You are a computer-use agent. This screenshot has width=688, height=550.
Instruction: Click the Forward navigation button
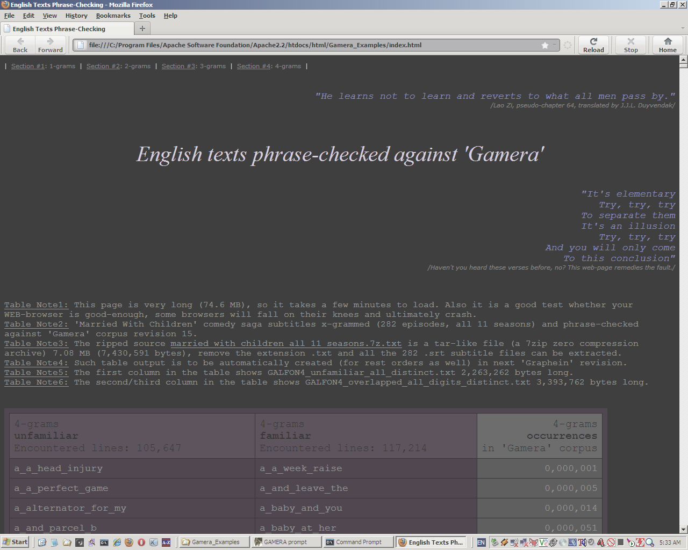[51, 45]
